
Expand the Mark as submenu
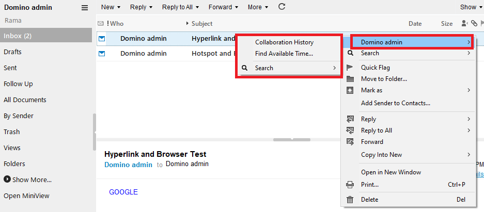pos(408,90)
